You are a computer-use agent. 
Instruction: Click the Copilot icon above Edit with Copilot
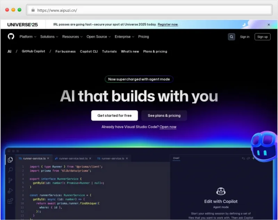click(x=221, y=191)
